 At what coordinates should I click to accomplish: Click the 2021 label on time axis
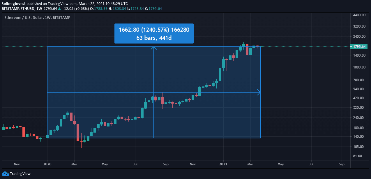pos(223,164)
